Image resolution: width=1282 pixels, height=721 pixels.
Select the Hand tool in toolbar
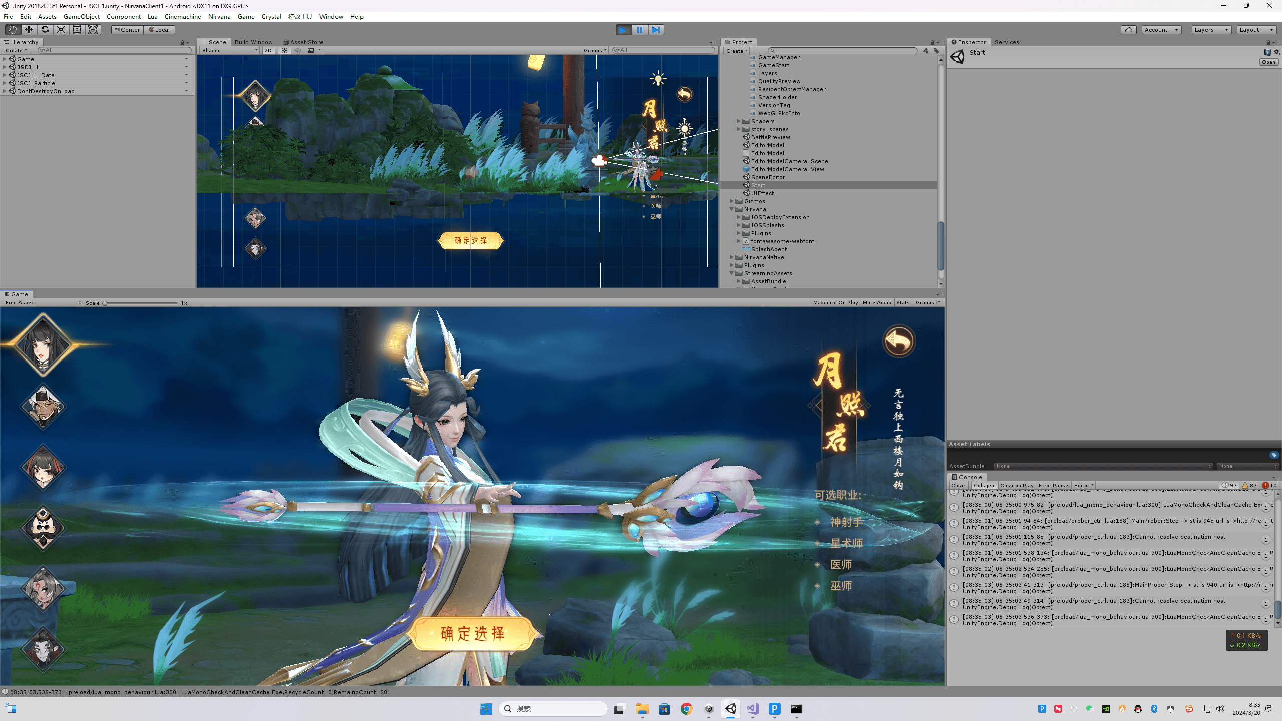tap(13, 30)
